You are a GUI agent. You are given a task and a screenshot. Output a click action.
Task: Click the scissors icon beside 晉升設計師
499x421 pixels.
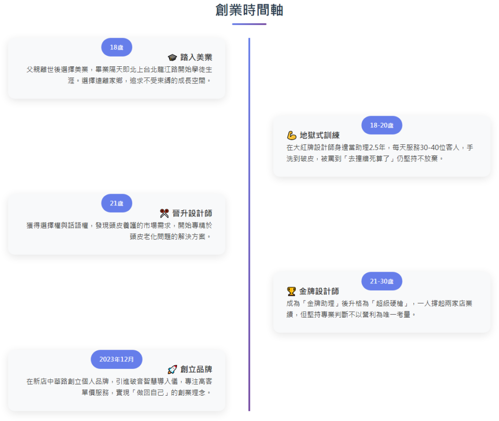pyautogui.click(x=164, y=213)
